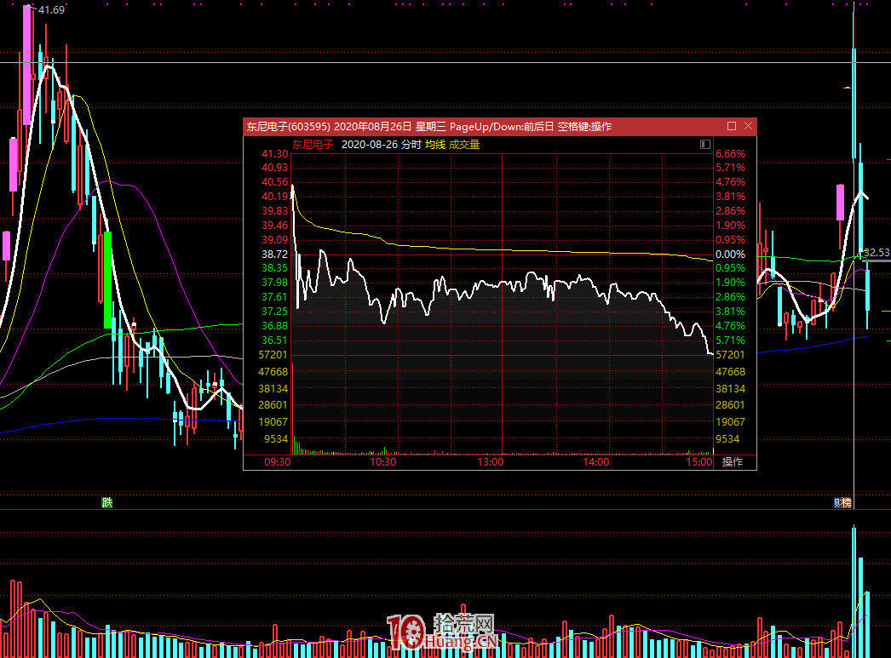Click the tall cyan volume bar at far right
This screenshot has width=891, height=658.
pos(854,592)
